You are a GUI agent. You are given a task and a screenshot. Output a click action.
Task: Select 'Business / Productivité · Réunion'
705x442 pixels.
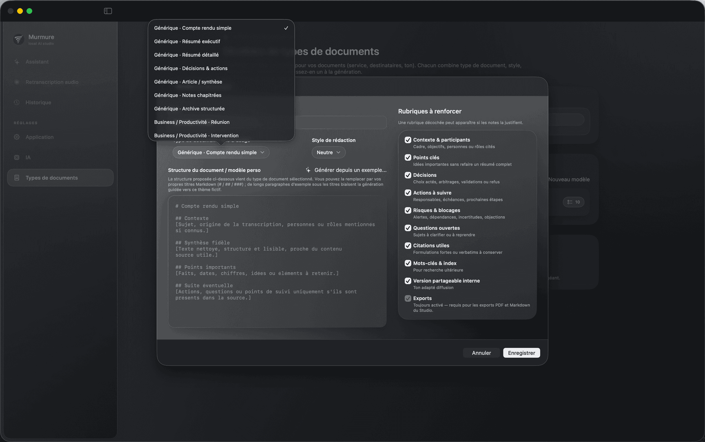[x=221, y=122]
